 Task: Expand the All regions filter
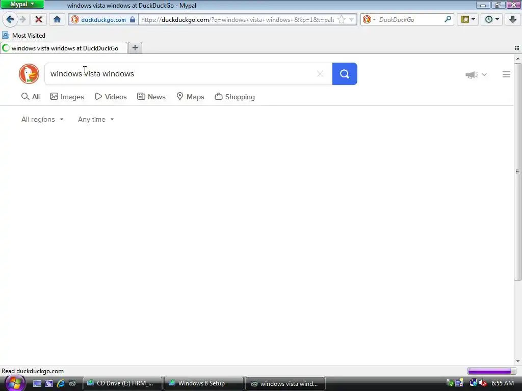(x=42, y=119)
